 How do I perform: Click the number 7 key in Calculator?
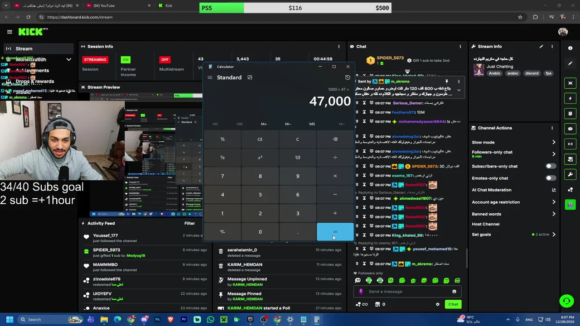222,176
